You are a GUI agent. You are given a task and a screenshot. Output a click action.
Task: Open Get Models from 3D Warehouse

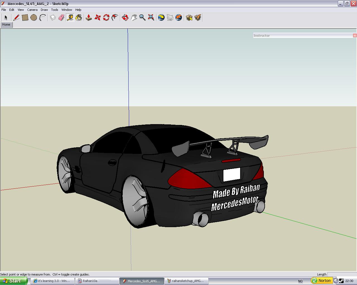(x=189, y=18)
